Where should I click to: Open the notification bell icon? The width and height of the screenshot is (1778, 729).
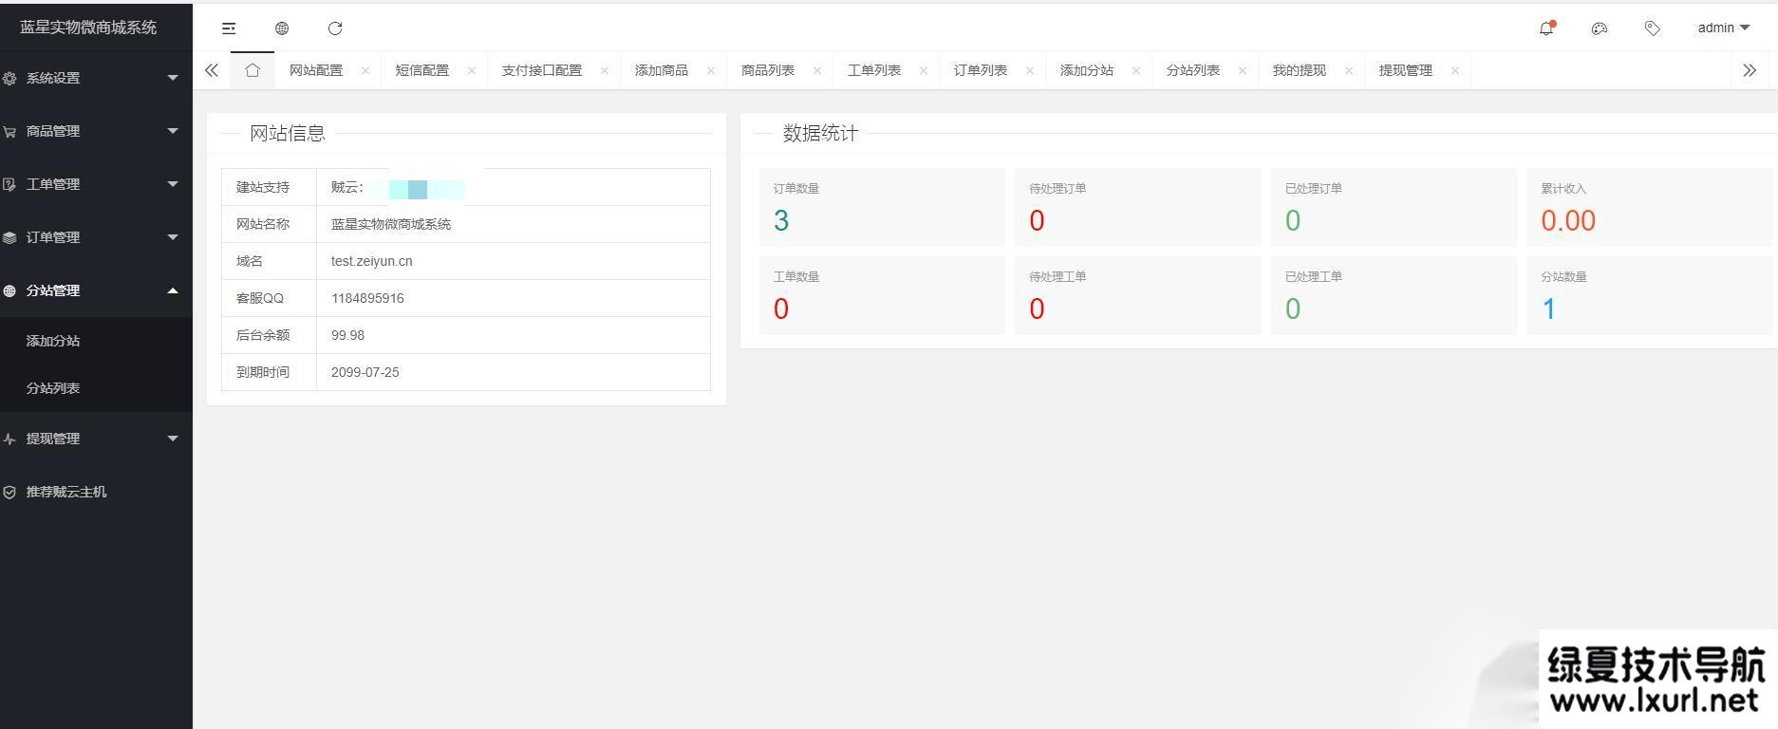(1546, 28)
